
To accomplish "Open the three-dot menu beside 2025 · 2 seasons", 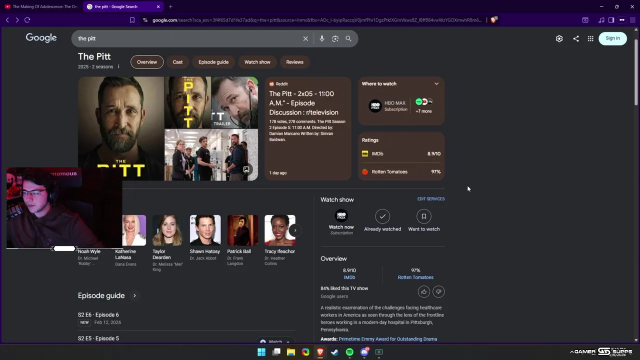I will 118,66.
